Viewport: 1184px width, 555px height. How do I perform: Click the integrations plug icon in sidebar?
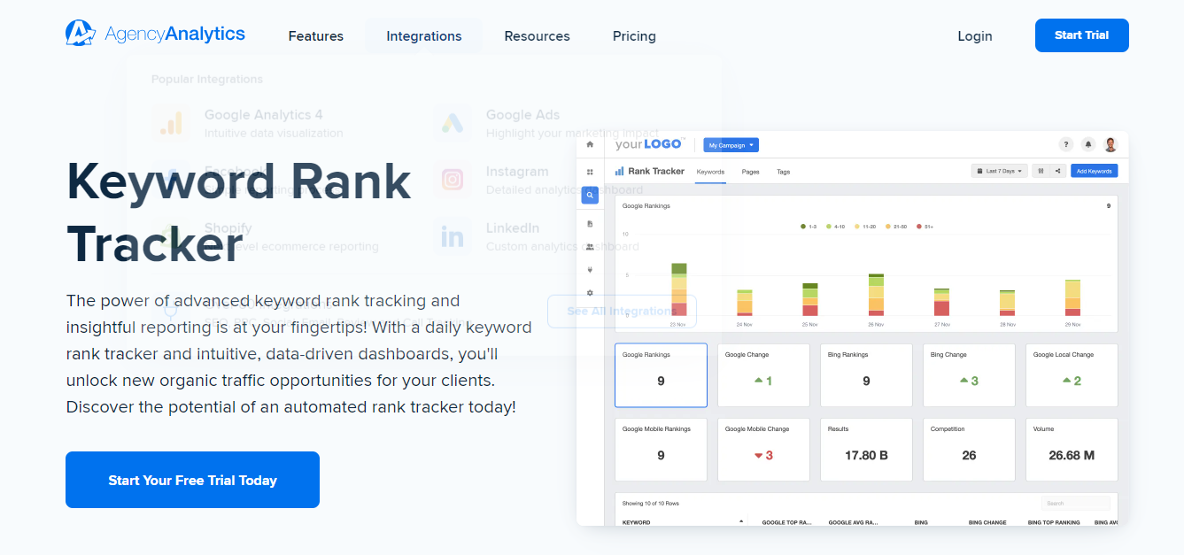click(590, 270)
